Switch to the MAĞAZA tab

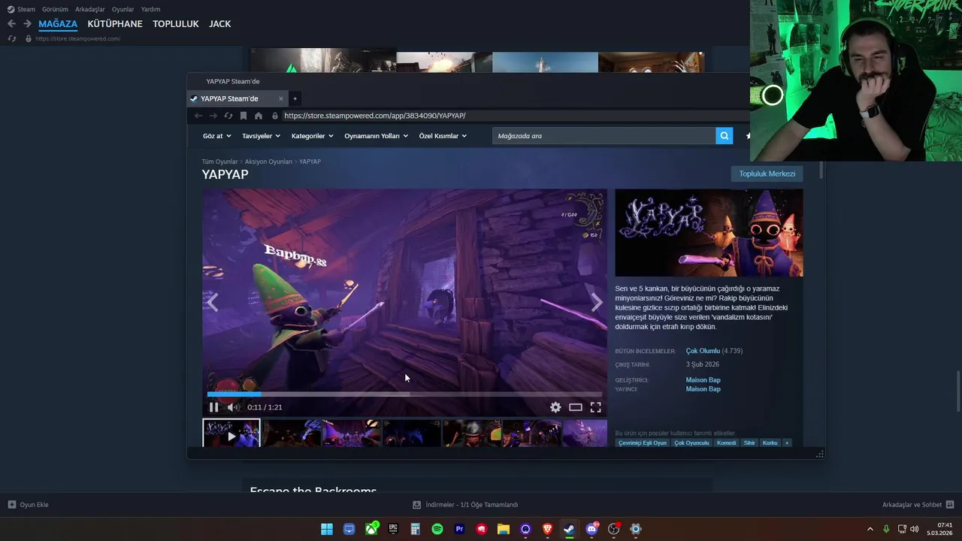[58, 24]
